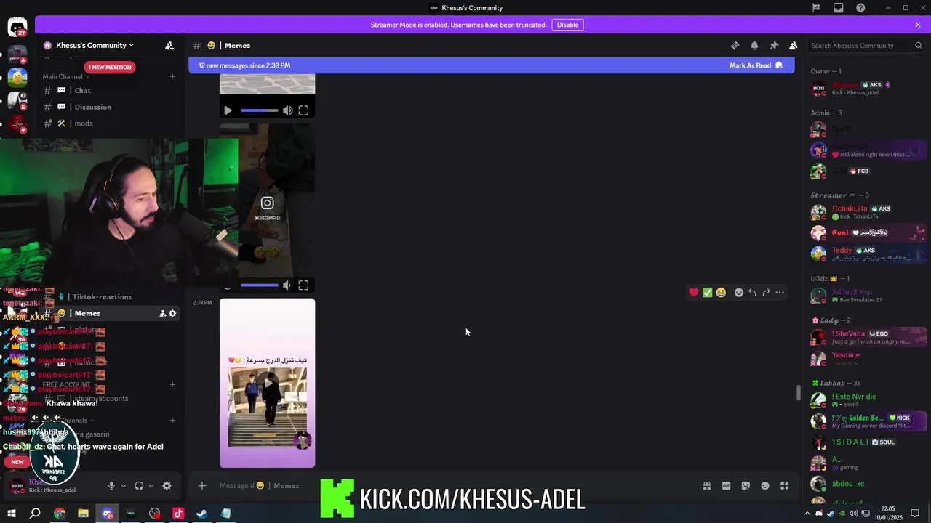Collapse the Main Channel category
The width and height of the screenshot is (931, 523).
(65, 76)
